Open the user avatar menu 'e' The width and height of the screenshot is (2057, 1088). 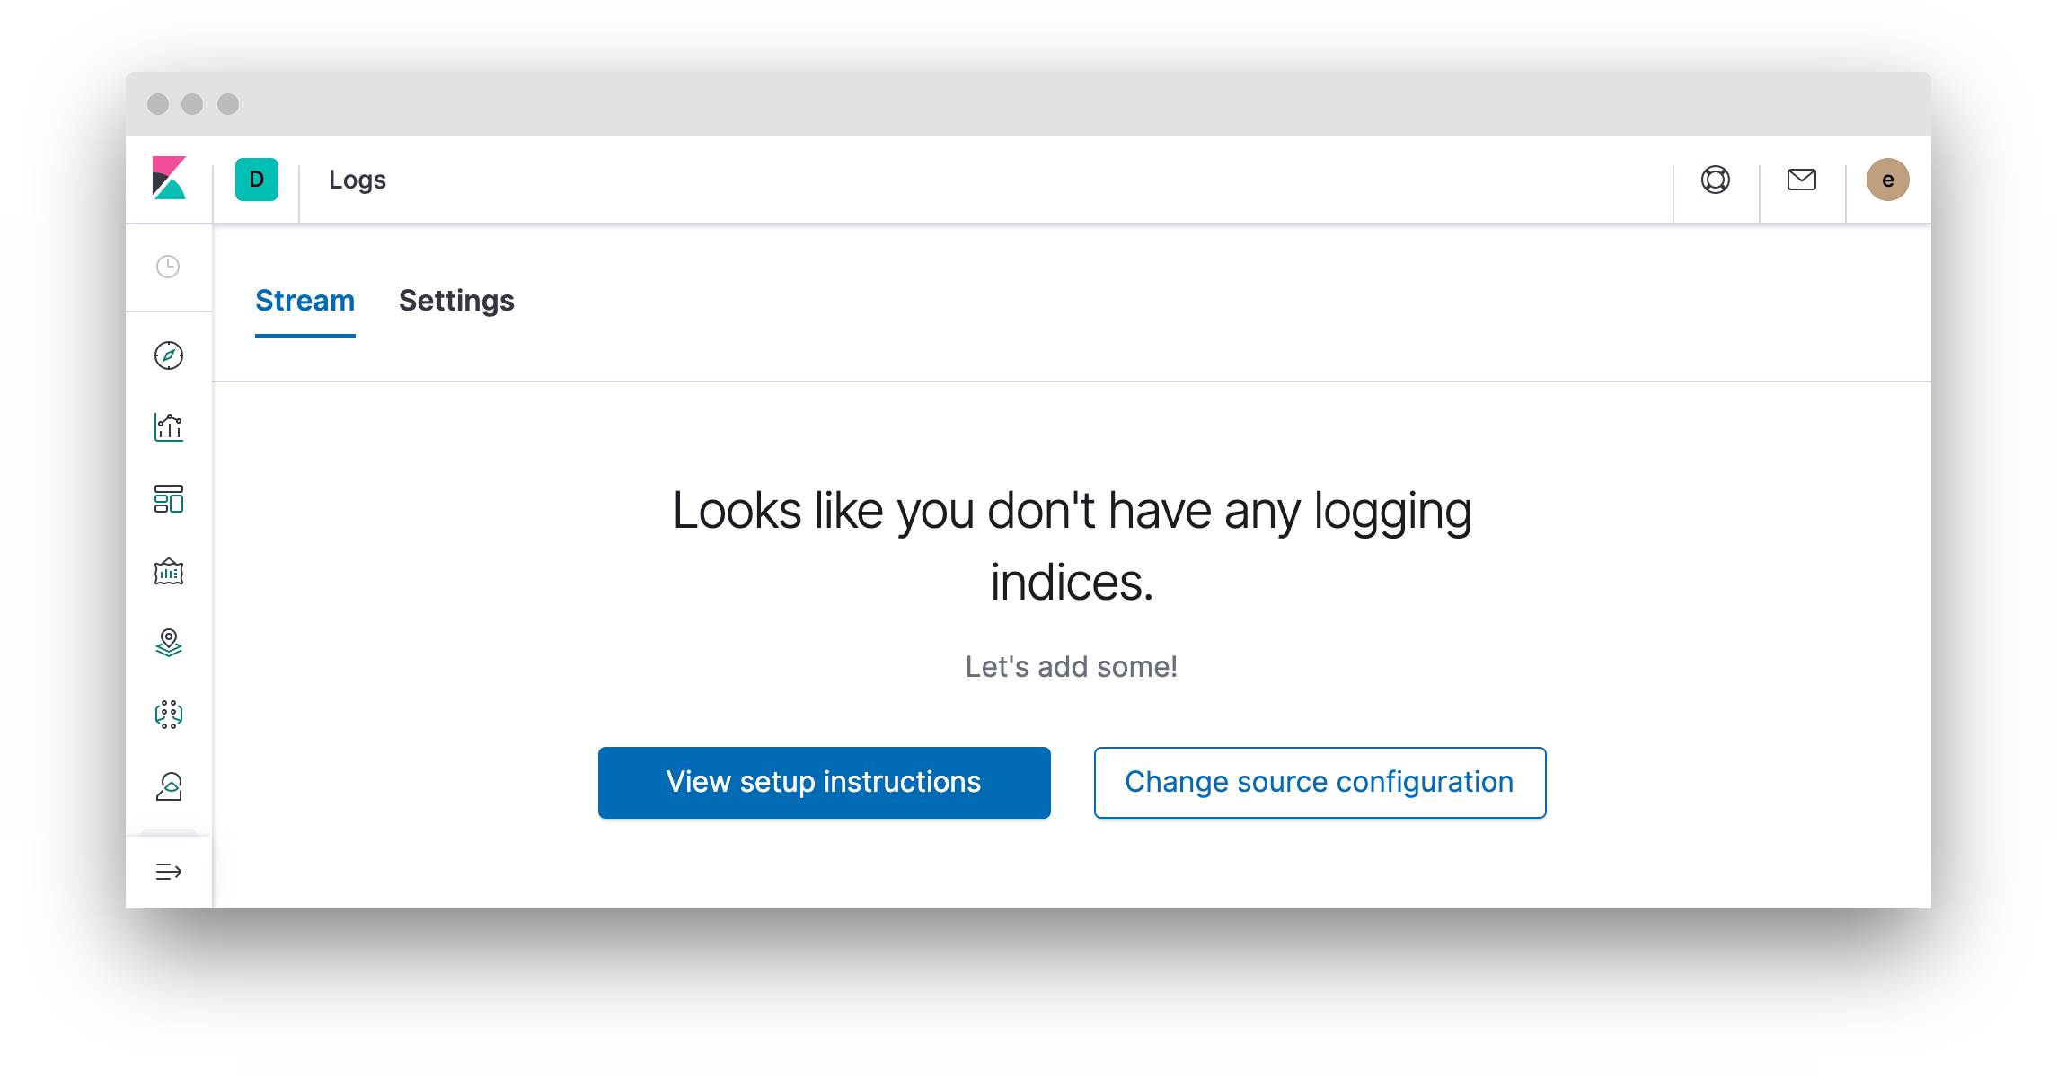coord(1888,180)
